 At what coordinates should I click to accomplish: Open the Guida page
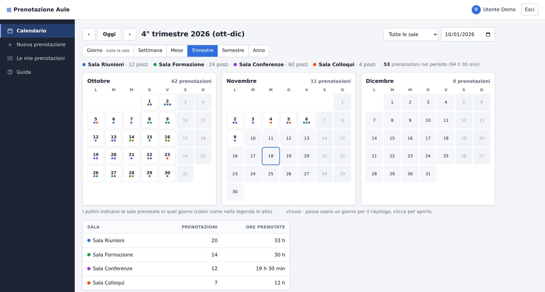[37, 72]
